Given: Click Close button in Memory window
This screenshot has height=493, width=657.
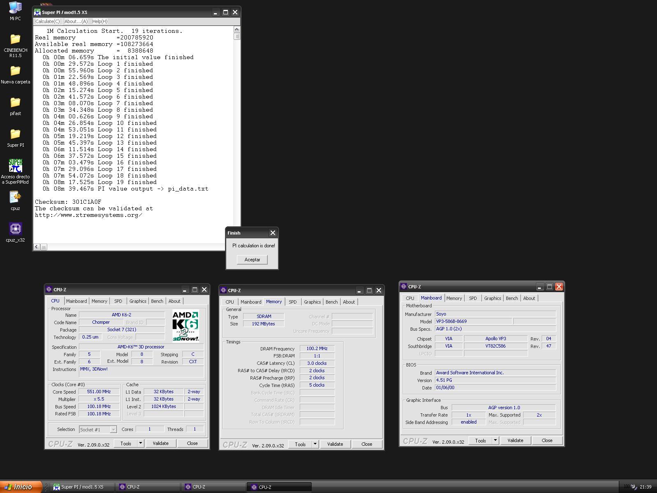Looking at the screenshot, I should click(x=367, y=444).
